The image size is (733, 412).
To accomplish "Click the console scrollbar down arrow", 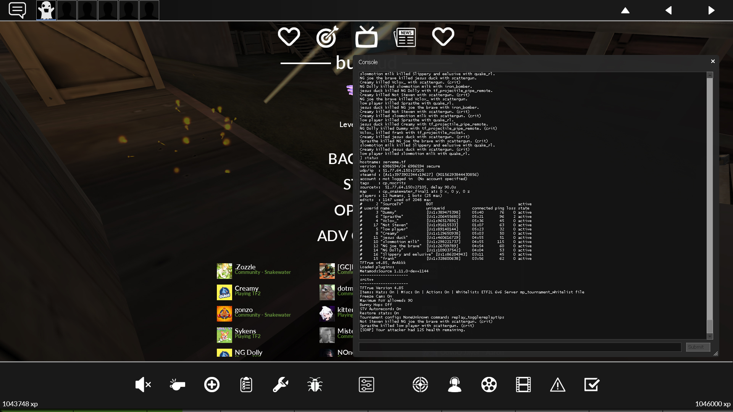I will tap(710, 336).
